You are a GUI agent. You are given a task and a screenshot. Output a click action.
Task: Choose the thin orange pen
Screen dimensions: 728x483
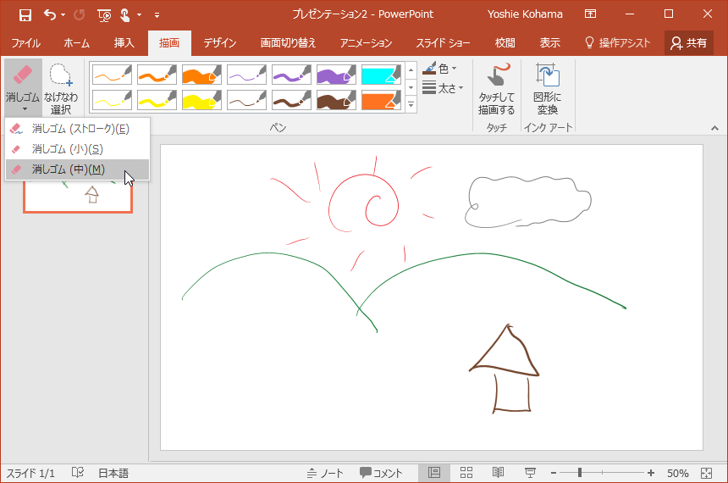113,75
